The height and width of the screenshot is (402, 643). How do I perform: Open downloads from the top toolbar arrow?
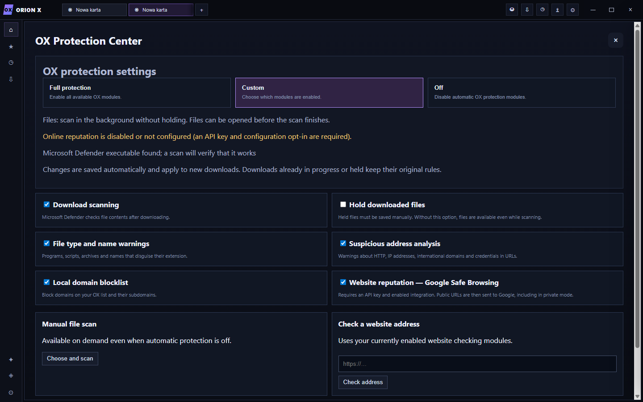(x=527, y=10)
